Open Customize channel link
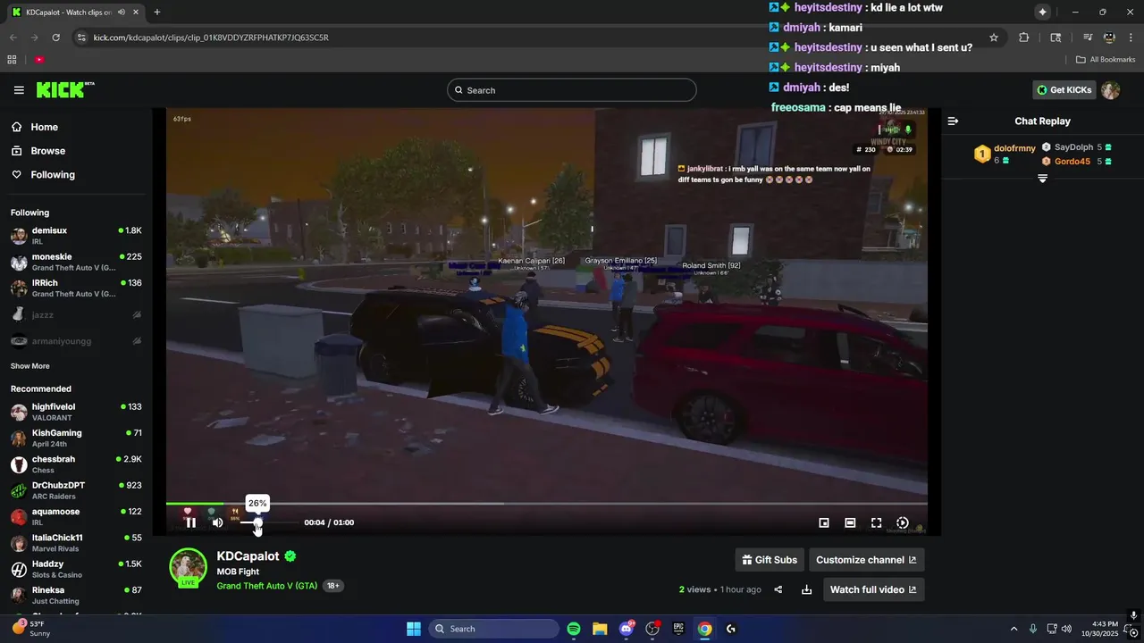1144x643 pixels. pos(866,560)
